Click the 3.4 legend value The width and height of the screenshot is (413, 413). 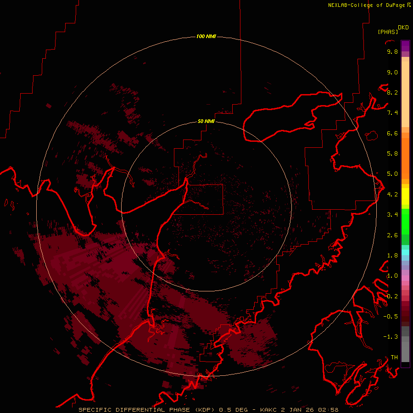click(392, 215)
